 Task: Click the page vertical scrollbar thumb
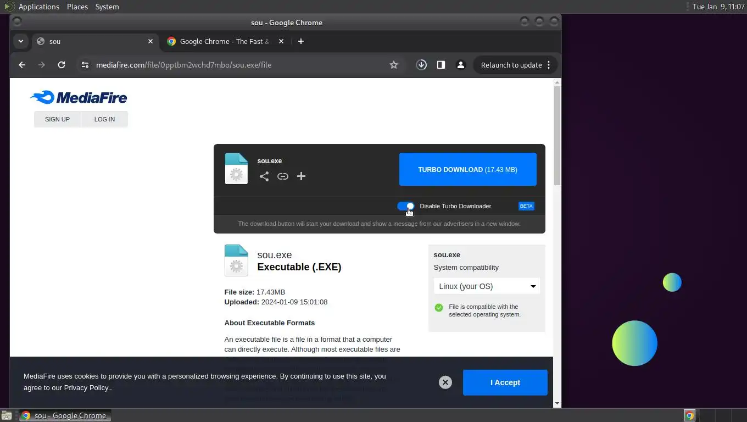pos(558,136)
